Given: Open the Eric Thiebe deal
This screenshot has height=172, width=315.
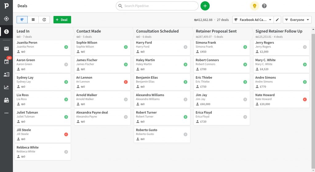Looking at the screenshot, I should click(221, 82).
